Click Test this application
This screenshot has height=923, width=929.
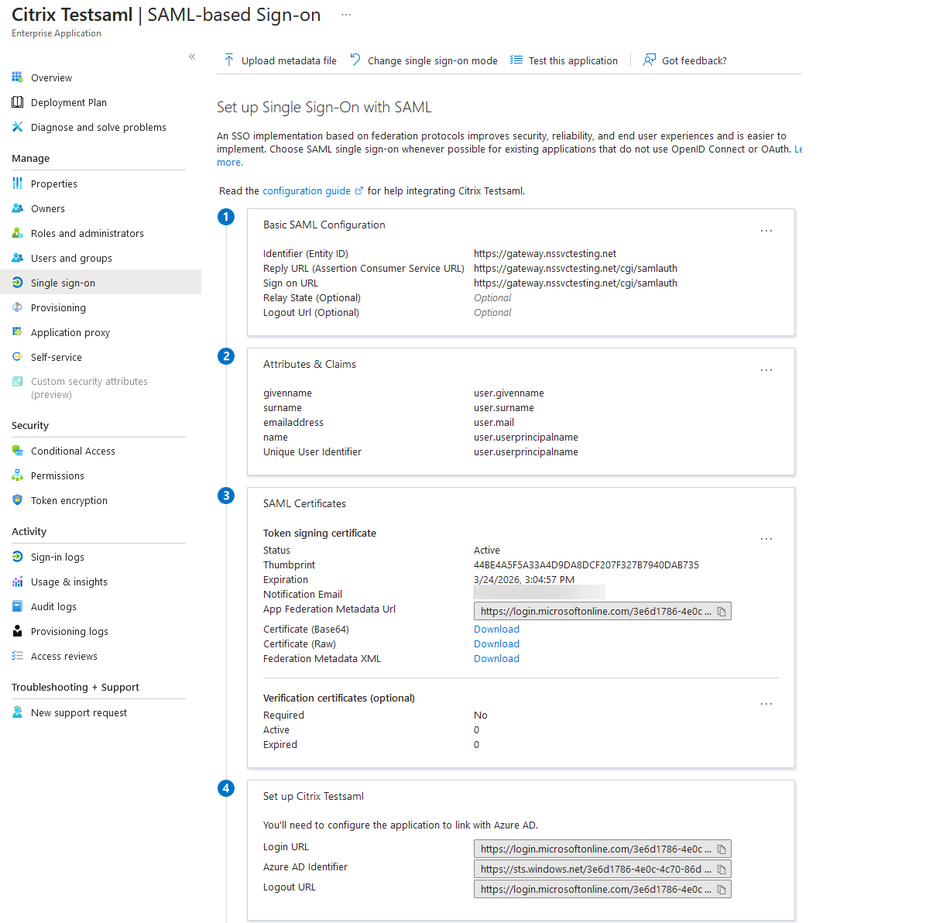pos(564,60)
